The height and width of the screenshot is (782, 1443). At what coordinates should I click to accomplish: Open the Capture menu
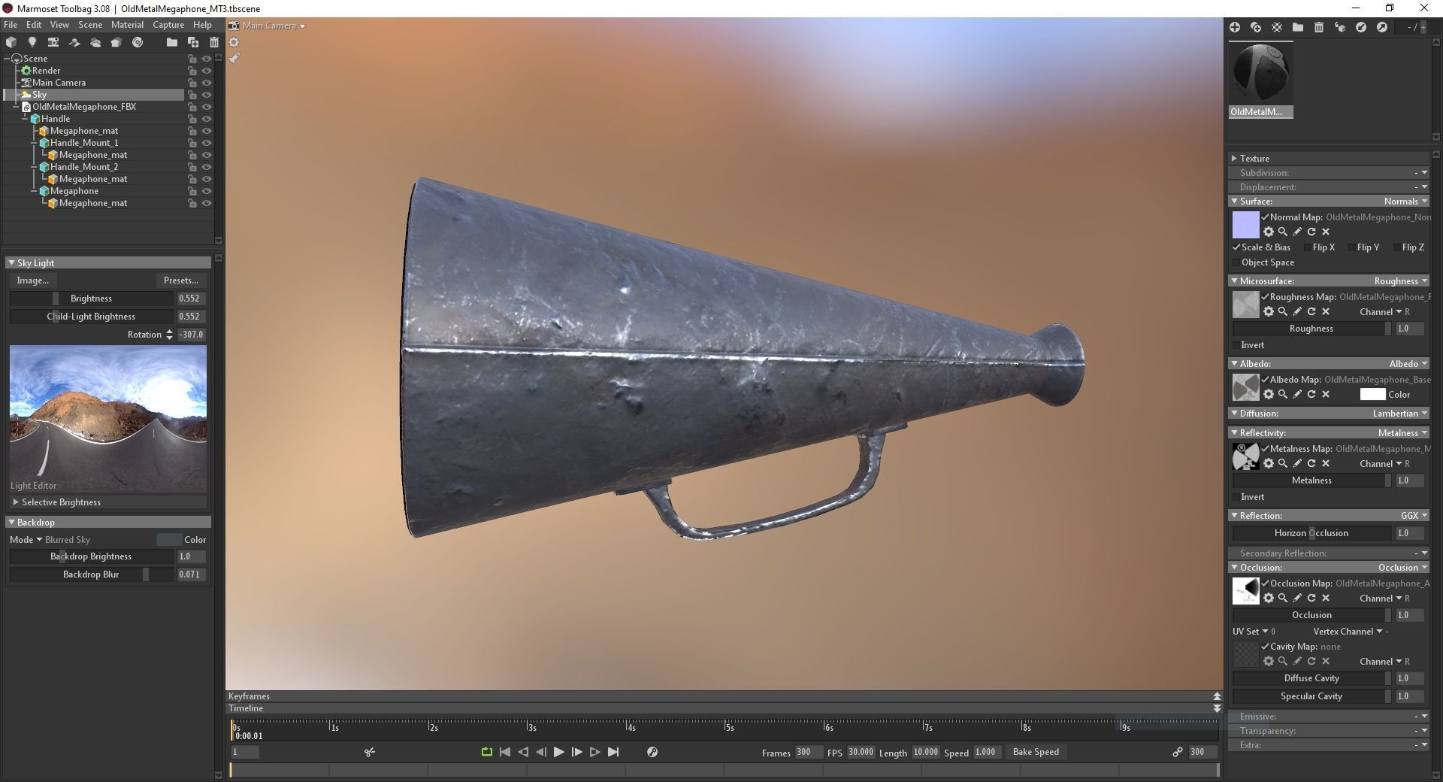[168, 25]
